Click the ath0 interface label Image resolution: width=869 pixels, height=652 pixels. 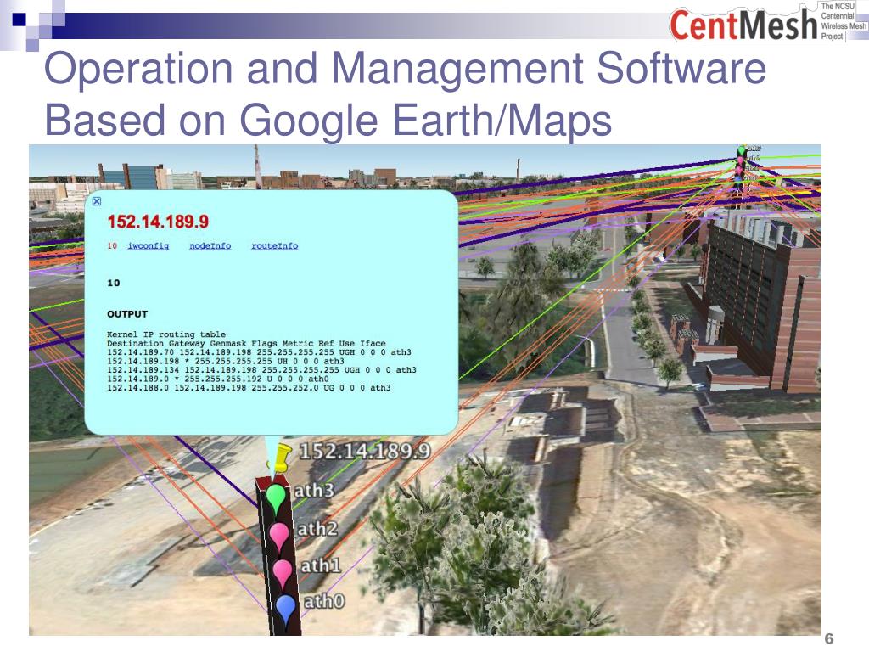pyautogui.click(x=324, y=601)
